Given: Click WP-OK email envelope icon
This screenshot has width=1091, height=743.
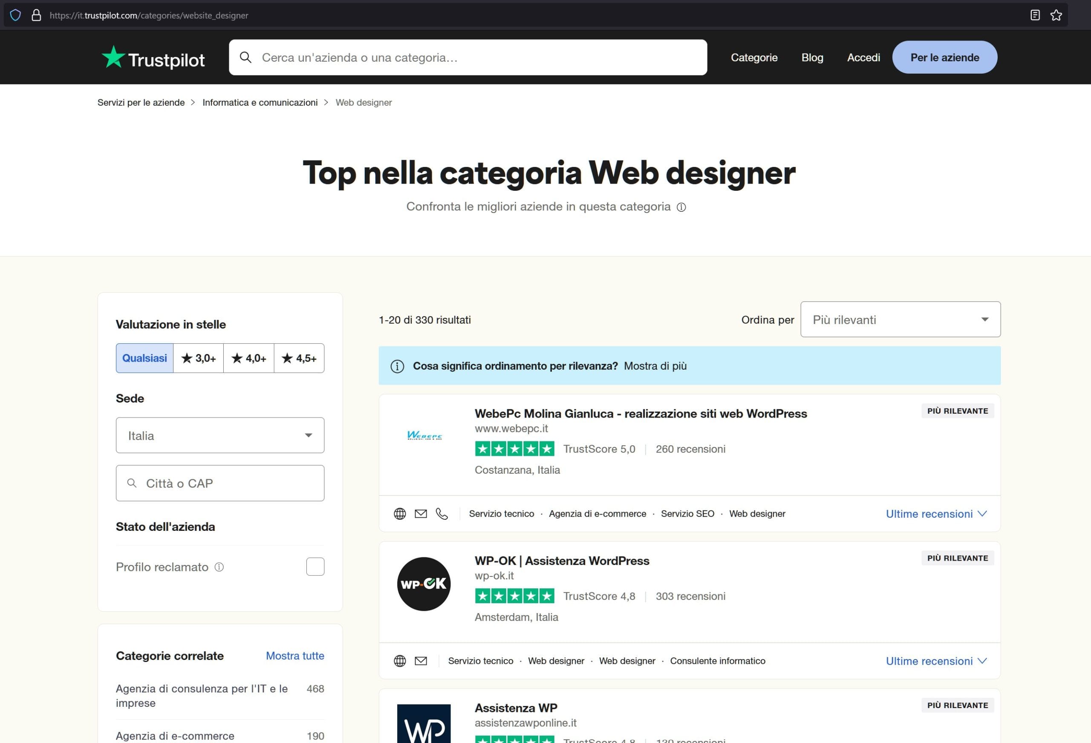Looking at the screenshot, I should point(421,661).
